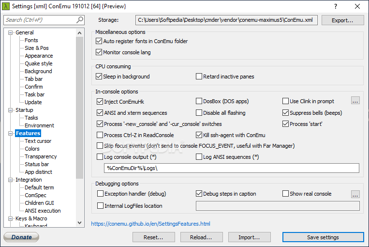The height and width of the screenshot is (247, 369).
Task: Select Children GUI page
Action: point(39,203)
